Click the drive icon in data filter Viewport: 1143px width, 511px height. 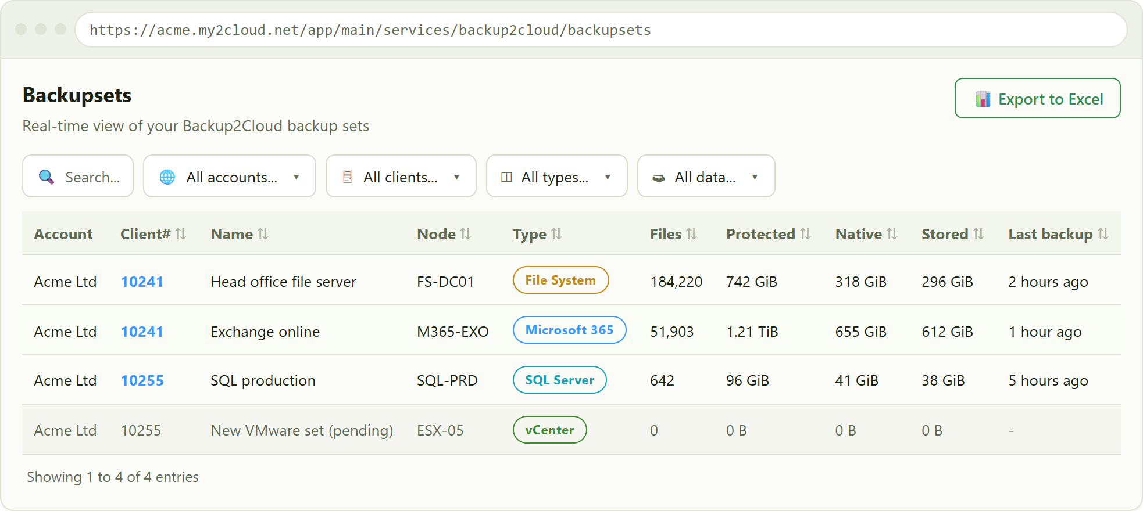coord(659,178)
